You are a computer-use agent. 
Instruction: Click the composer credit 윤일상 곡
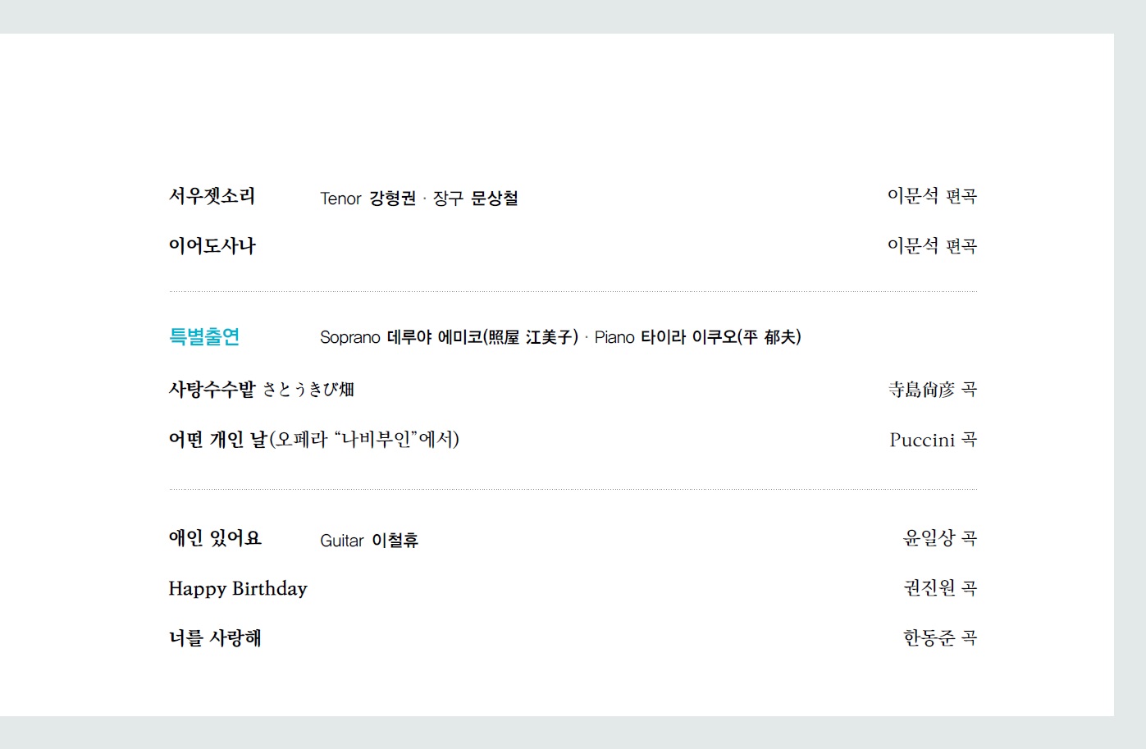pos(939,538)
